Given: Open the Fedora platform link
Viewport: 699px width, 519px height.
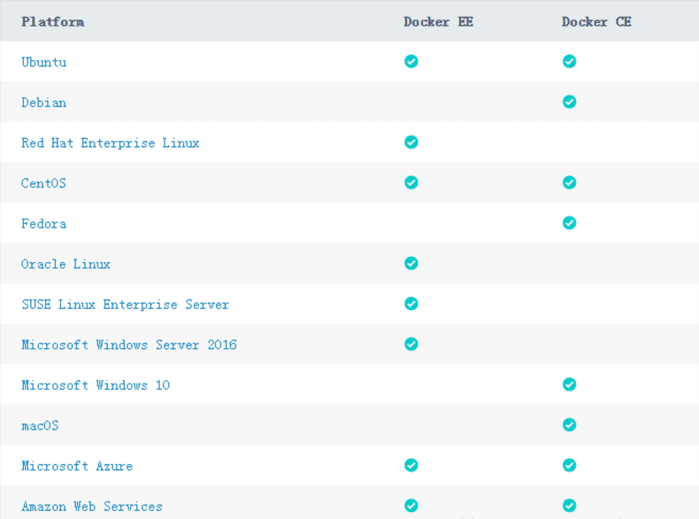Looking at the screenshot, I should tap(43, 223).
